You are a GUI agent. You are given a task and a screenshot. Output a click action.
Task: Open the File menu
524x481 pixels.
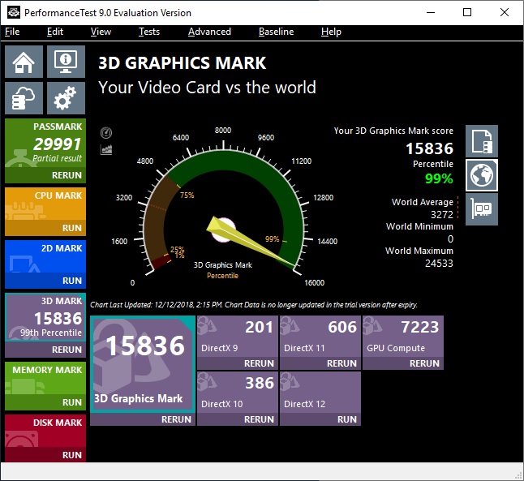coord(12,32)
